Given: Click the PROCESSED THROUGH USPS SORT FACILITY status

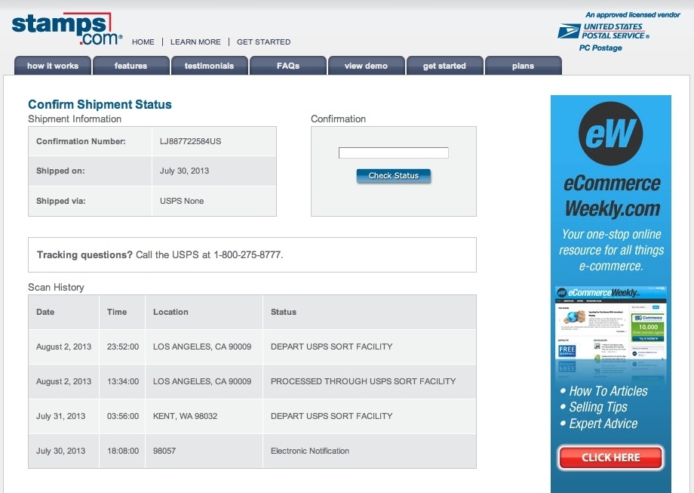Looking at the screenshot, I should (364, 381).
